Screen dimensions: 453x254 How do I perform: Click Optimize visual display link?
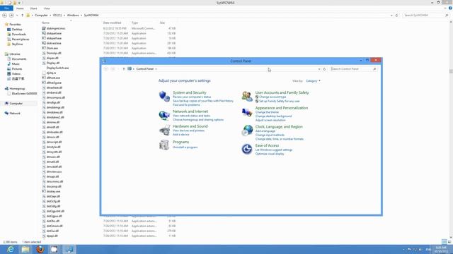[270, 154]
